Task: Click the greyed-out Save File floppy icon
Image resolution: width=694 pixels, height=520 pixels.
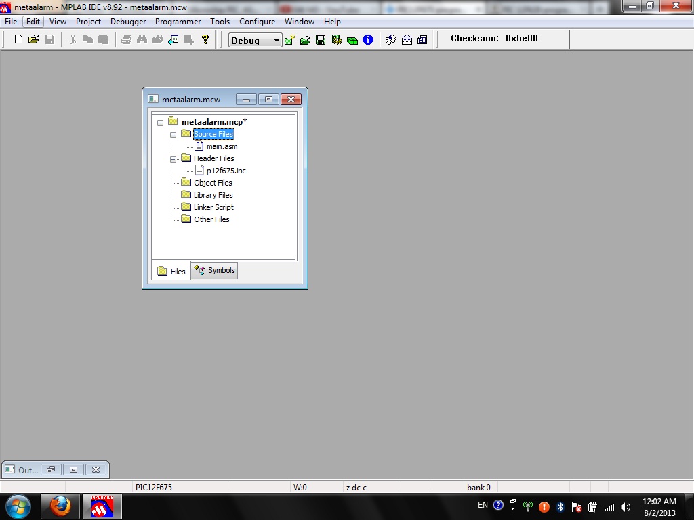Action: [49, 39]
